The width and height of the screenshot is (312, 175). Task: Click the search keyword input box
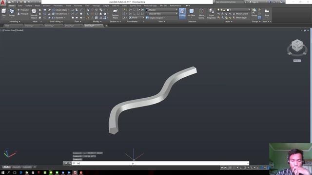point(230,2)
